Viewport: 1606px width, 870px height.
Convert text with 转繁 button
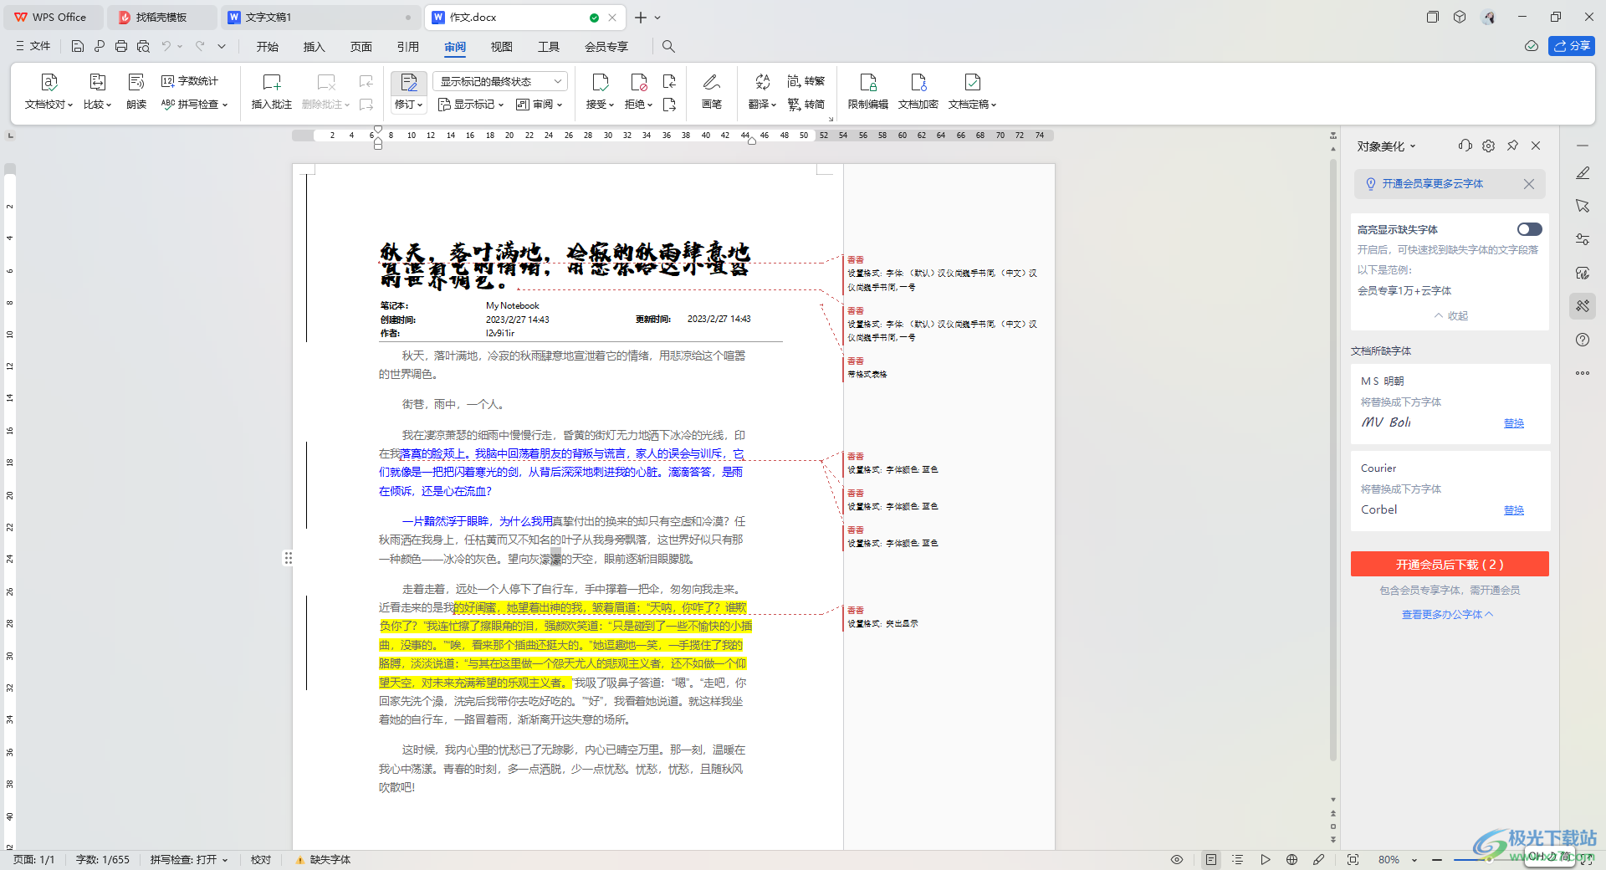click(x=806, y=81)
